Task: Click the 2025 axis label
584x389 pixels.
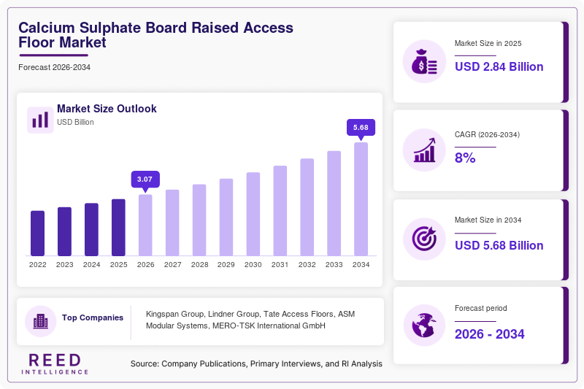Action: (118, 265)
